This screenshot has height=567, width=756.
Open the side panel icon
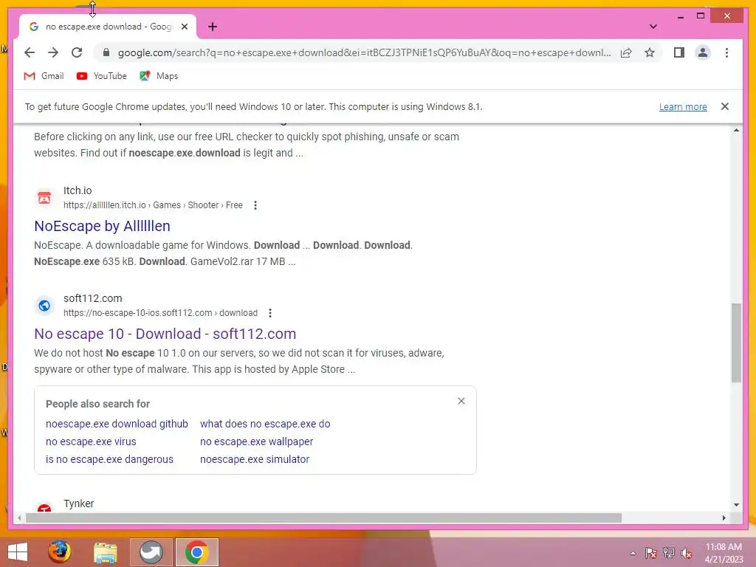coord(679,52)
